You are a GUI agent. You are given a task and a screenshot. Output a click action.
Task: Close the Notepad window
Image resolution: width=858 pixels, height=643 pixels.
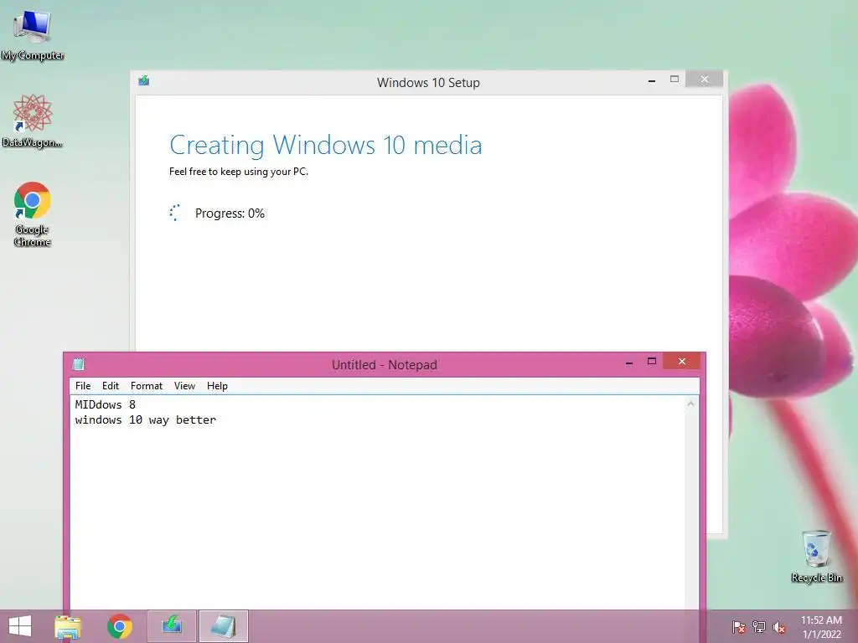(682, 362)
